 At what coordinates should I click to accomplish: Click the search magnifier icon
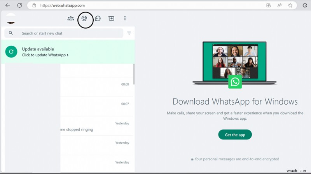pos(11,33)
